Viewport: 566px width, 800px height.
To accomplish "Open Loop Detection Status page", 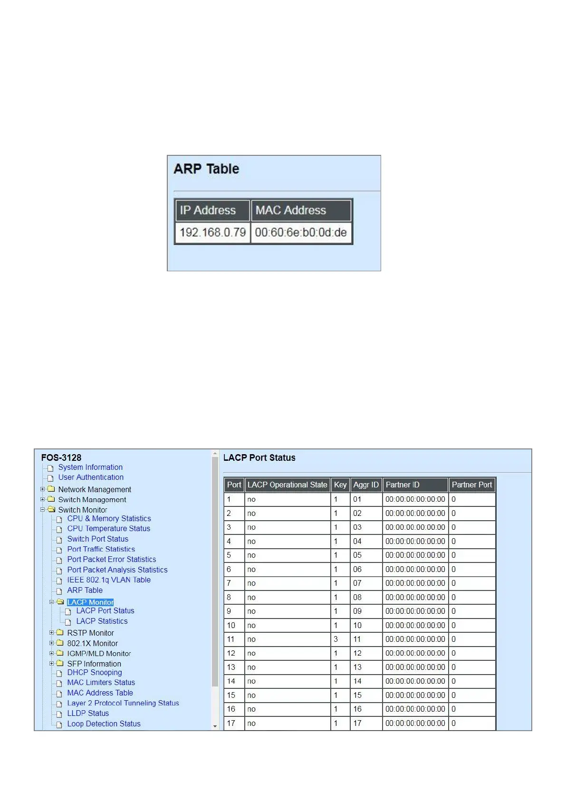I will pos(104,724).
